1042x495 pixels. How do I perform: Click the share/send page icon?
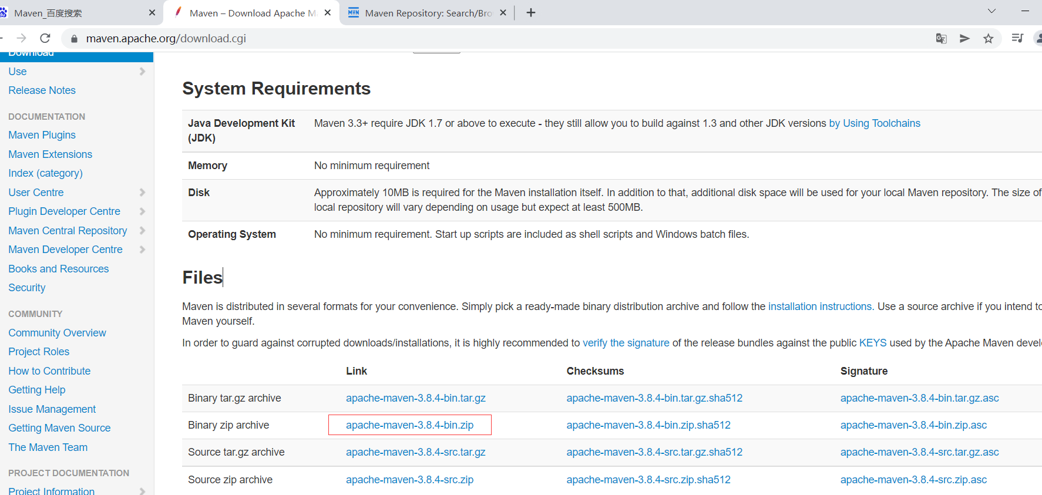coord(964,38)
